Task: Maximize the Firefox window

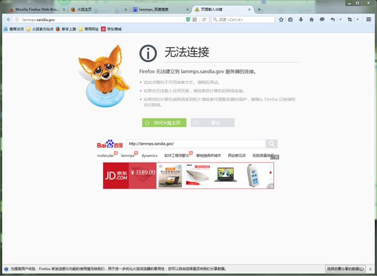Action: pyautogui.click(x=357, y=3)
